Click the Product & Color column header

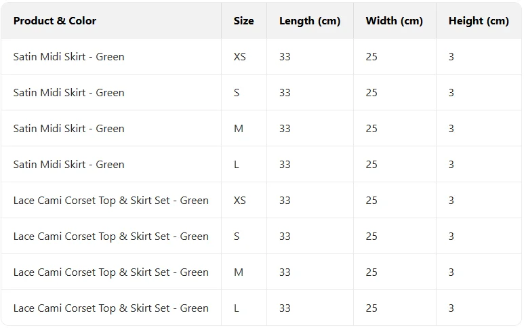55,21
